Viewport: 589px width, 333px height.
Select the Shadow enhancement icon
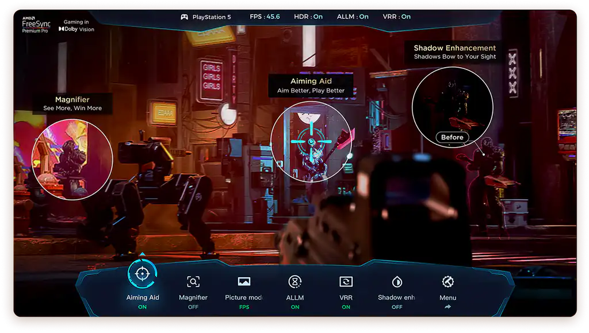pyautogui.click(x=397, y=282)
